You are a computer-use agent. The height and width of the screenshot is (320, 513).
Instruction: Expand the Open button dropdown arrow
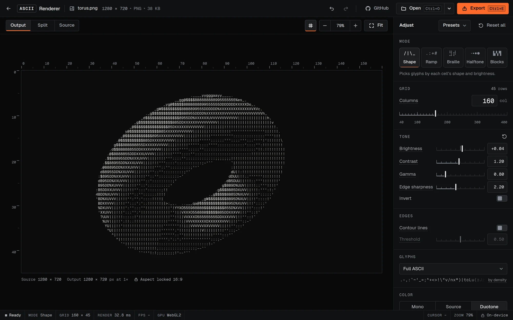[449, 8]
